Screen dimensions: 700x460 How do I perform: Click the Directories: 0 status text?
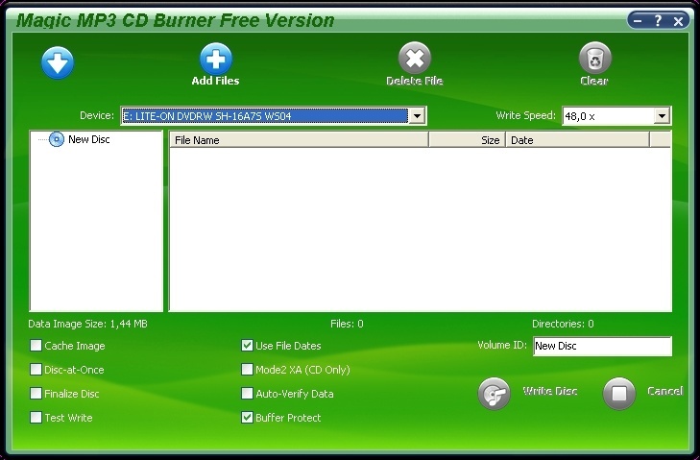563,324
